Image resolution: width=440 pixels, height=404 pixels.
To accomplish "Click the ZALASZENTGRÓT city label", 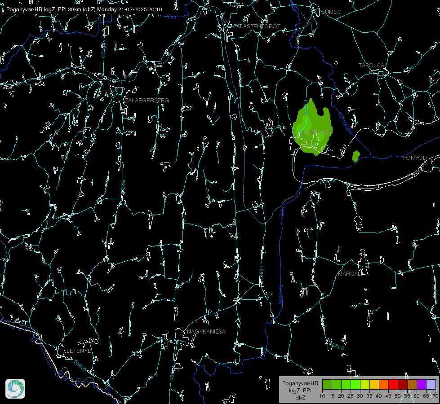I will click(257, 26).
